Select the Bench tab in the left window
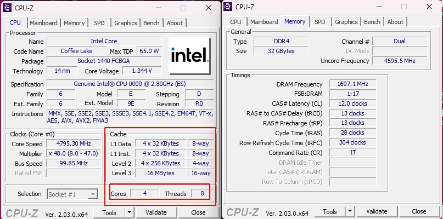Viewport: 443px width, 219px height. [x=152, y=23]
